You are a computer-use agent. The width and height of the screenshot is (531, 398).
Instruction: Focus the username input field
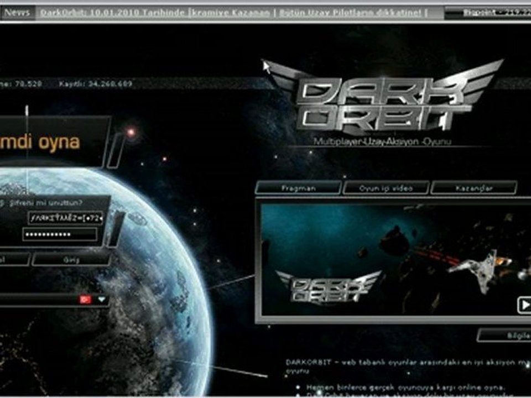66,218
